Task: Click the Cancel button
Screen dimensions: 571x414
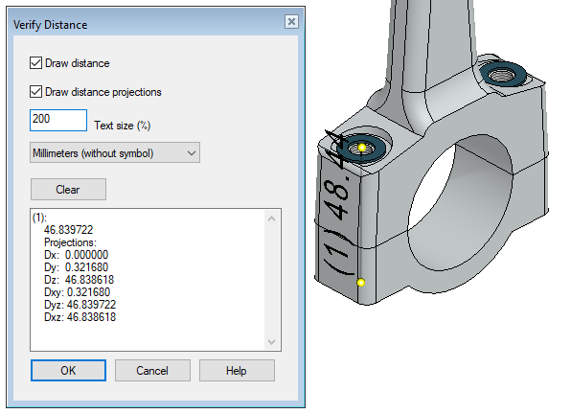Action: click(152, 371)
